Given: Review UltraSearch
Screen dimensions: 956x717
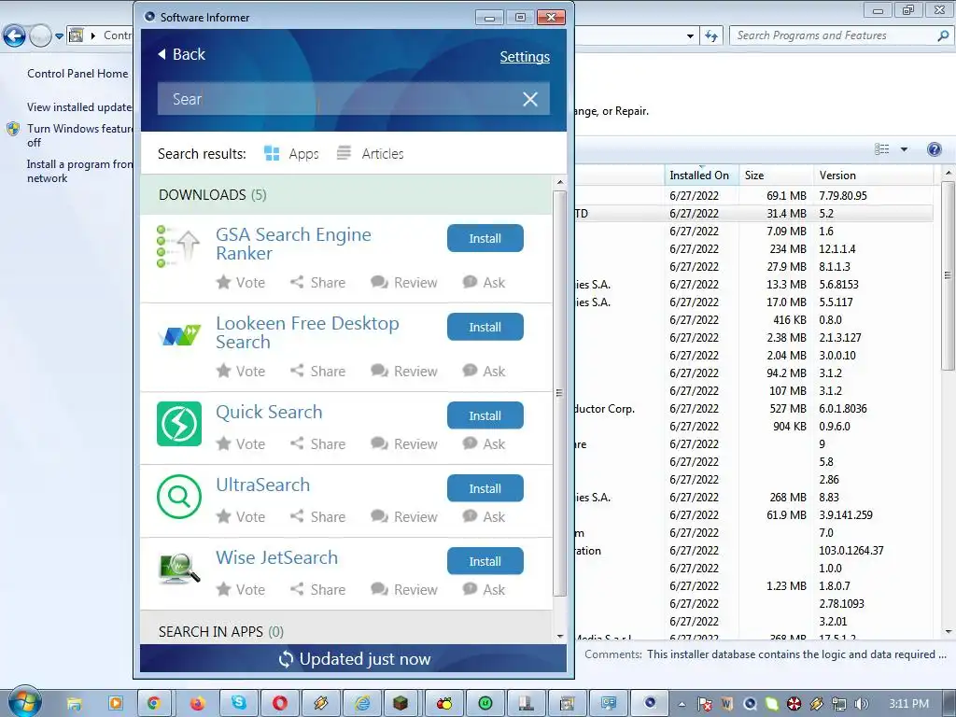Looking at the screenshot, I should [403, 516].
